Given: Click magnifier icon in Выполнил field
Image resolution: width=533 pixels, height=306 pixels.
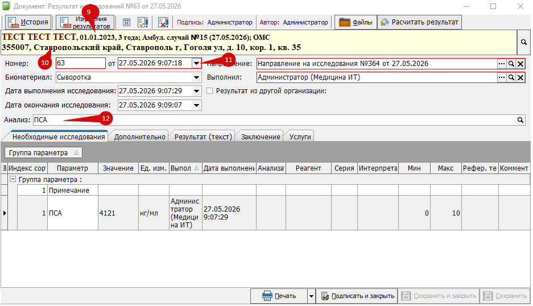Looking at the screenshot, I should (x=511, y=77).
